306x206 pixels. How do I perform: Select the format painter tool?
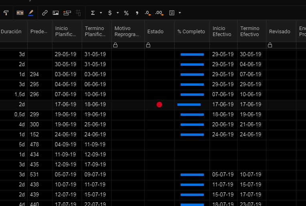pyautogui.click(x=6, y=13)
